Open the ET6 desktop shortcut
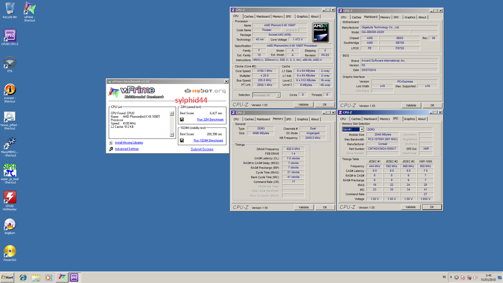 click(10, 64)
